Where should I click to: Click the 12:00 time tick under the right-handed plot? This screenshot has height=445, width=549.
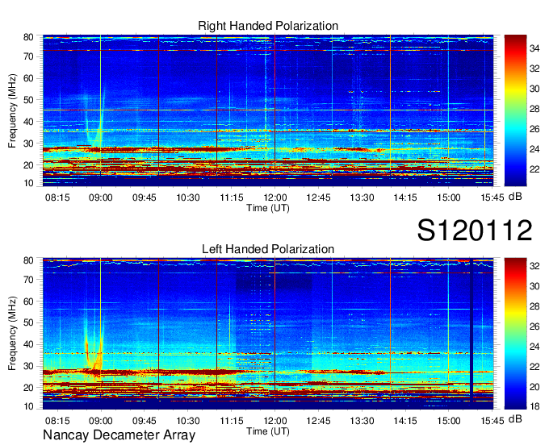click(x=275, y=198)
